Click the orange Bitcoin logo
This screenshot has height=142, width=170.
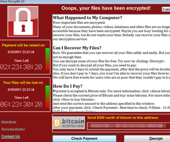57,123
